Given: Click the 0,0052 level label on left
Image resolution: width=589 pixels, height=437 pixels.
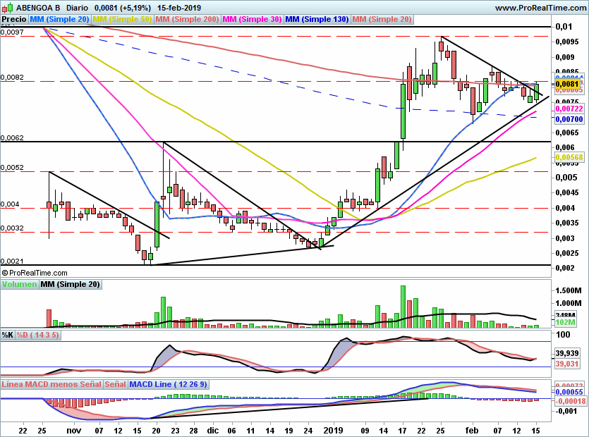Looking at the screenshot, I should click(12, 168).
